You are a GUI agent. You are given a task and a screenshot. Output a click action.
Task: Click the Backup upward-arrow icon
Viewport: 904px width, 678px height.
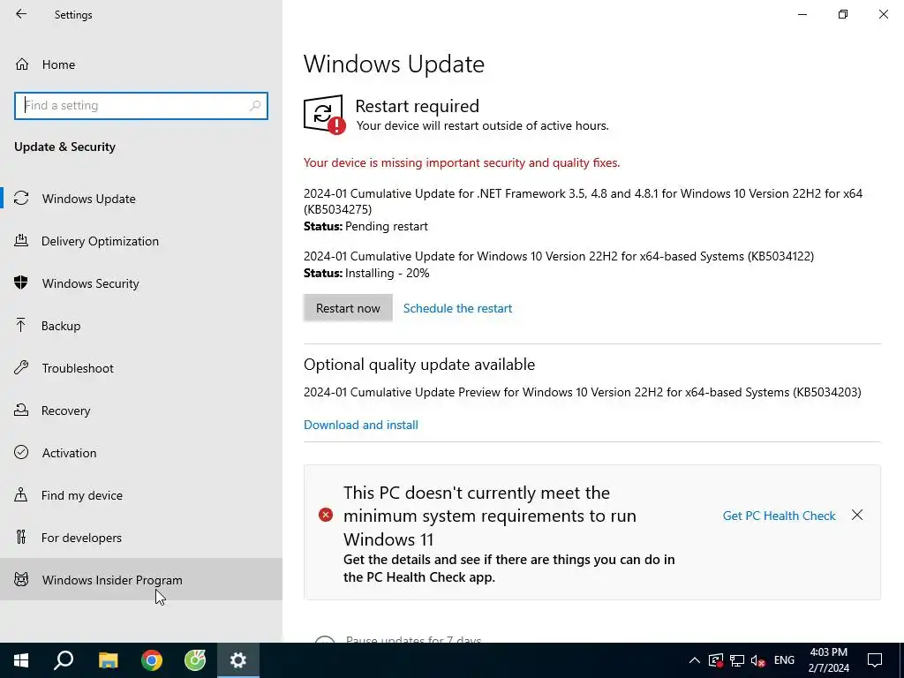[x=21, y=325]
